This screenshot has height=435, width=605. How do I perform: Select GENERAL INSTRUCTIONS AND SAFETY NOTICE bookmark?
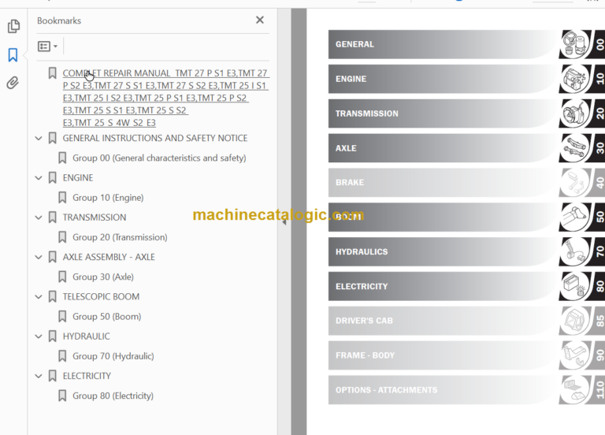point(155,138)
